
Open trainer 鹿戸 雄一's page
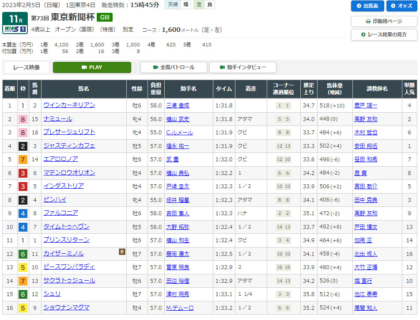366,106
